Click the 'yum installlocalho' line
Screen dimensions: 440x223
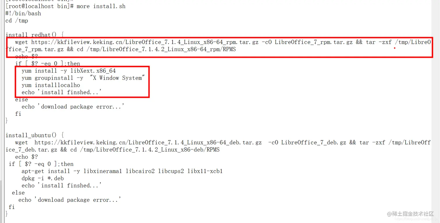(51, 85)
